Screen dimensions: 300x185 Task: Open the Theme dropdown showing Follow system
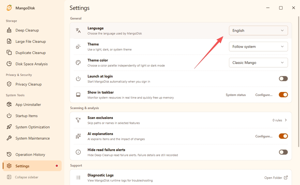click(x=258, y=47)
